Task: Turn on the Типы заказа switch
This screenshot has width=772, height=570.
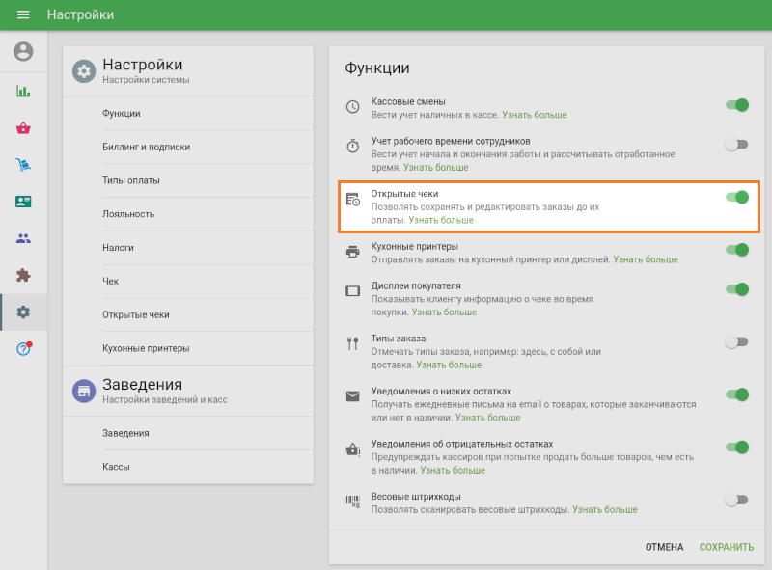Action: [x=737, y=341]
